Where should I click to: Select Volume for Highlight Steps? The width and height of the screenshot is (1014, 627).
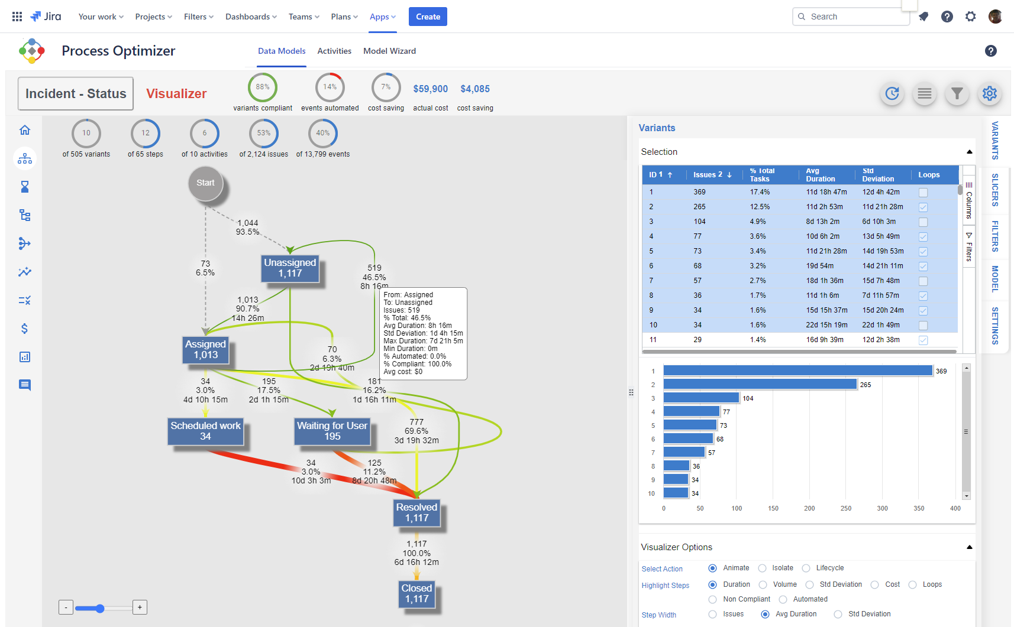click(763, 584)
